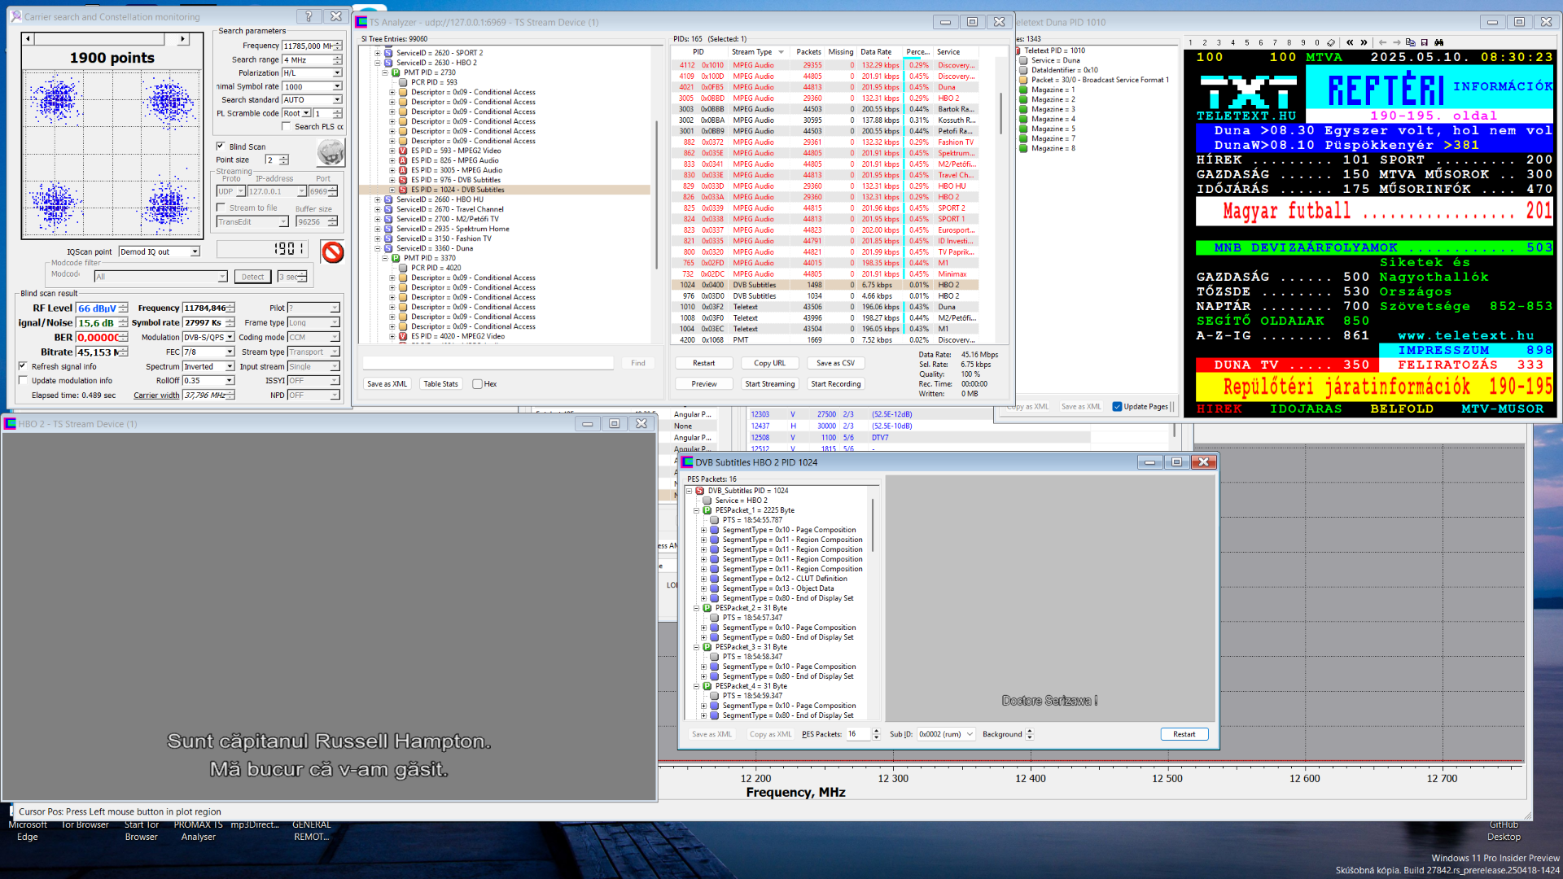Select the 'ES PID = 826 - MPEG Audio' node
This screenshot has width=1563, height=879.
pos(456,160)
